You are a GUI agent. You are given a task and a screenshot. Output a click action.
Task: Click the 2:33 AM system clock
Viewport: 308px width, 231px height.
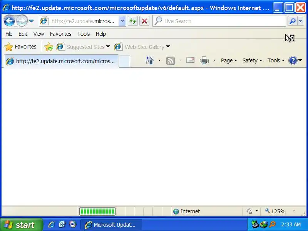click(291, 224)
